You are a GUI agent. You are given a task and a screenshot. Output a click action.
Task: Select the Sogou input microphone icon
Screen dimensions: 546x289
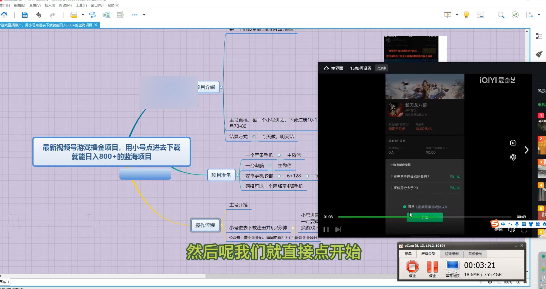pyautogui.click(x=517, y=224)
